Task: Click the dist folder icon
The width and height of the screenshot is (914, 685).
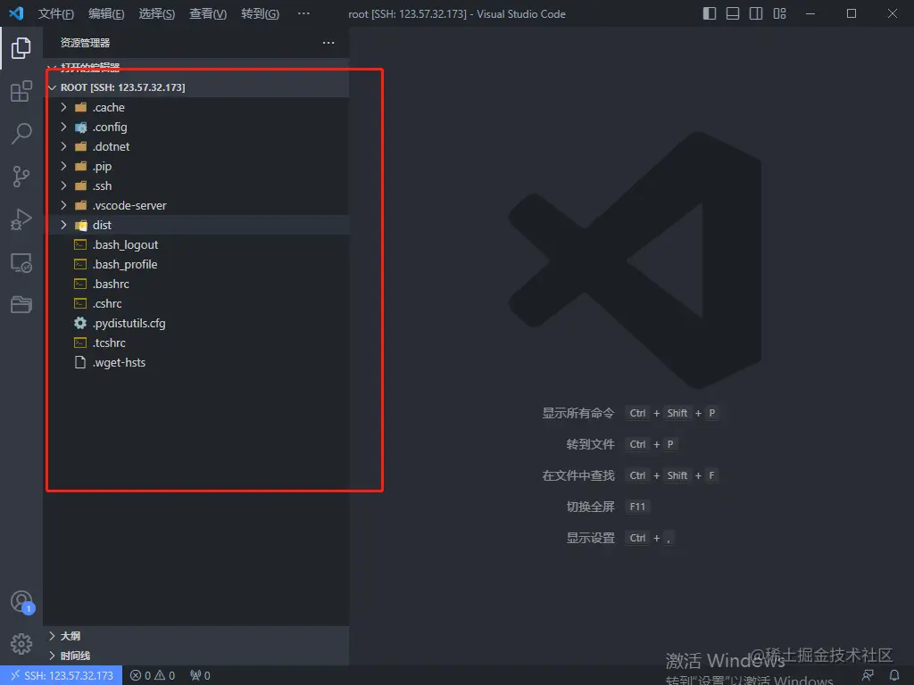Action: (x=80, y=225)
